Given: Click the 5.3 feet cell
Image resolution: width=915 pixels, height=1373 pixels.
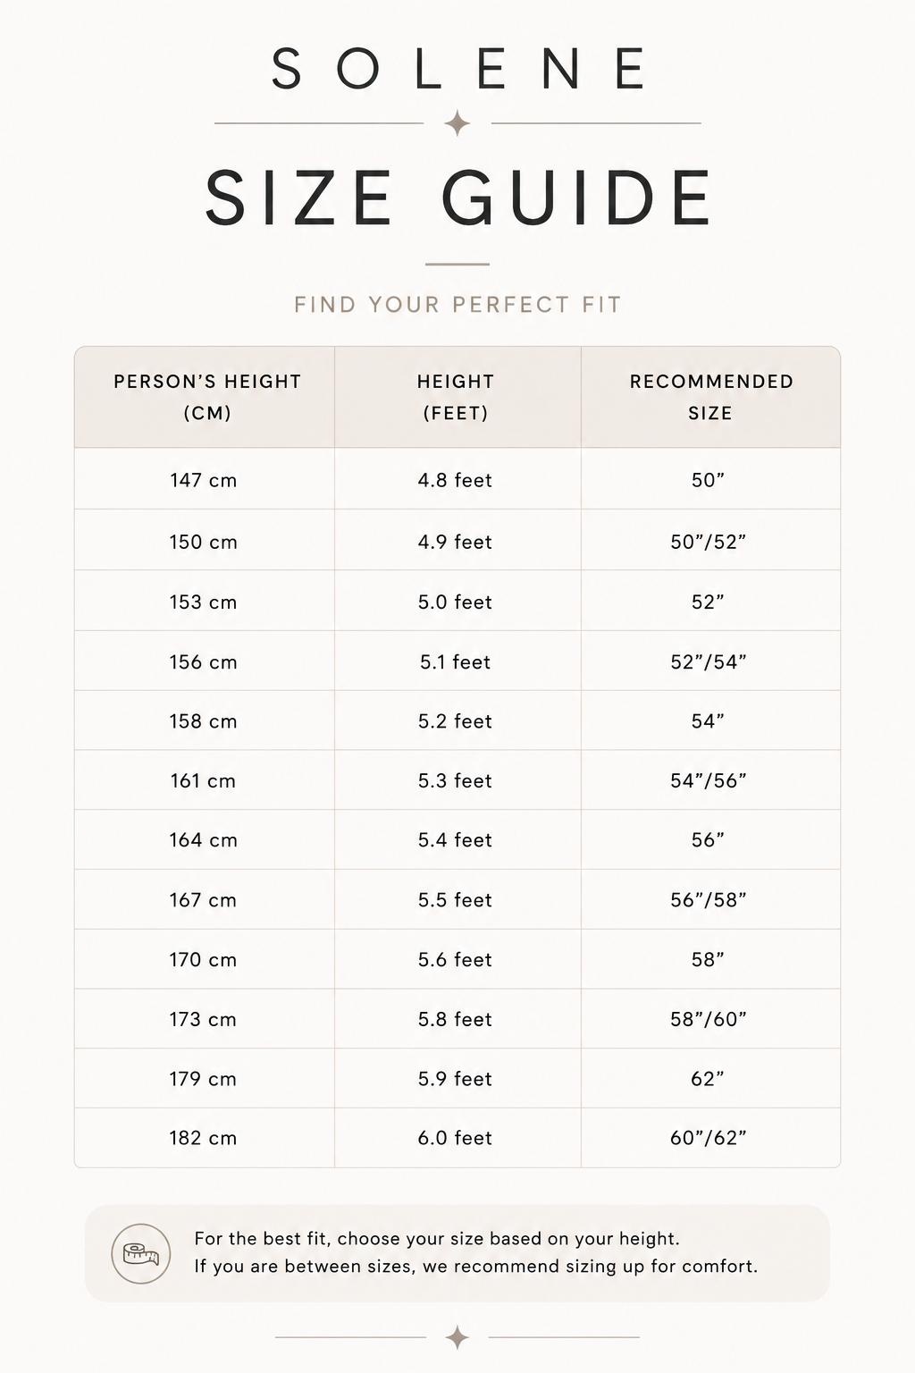Looking at the screenshot, I should coord(457,780).
